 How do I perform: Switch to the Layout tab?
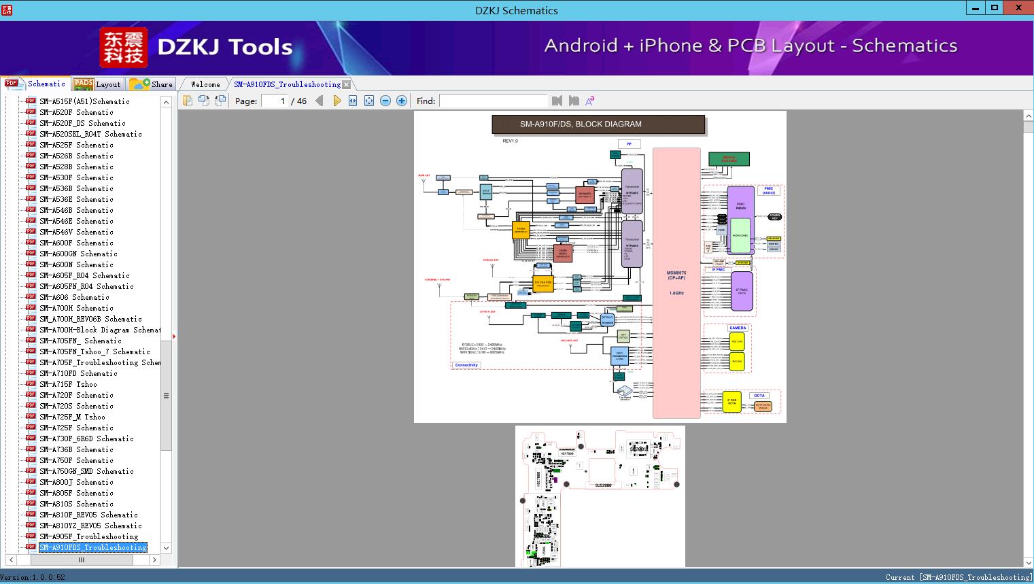[x=97, y=84]
